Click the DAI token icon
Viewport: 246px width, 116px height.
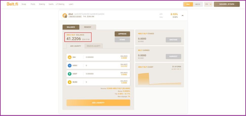70,57
